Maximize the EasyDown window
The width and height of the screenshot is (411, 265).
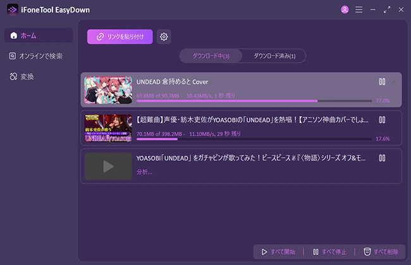pos(387,9)
